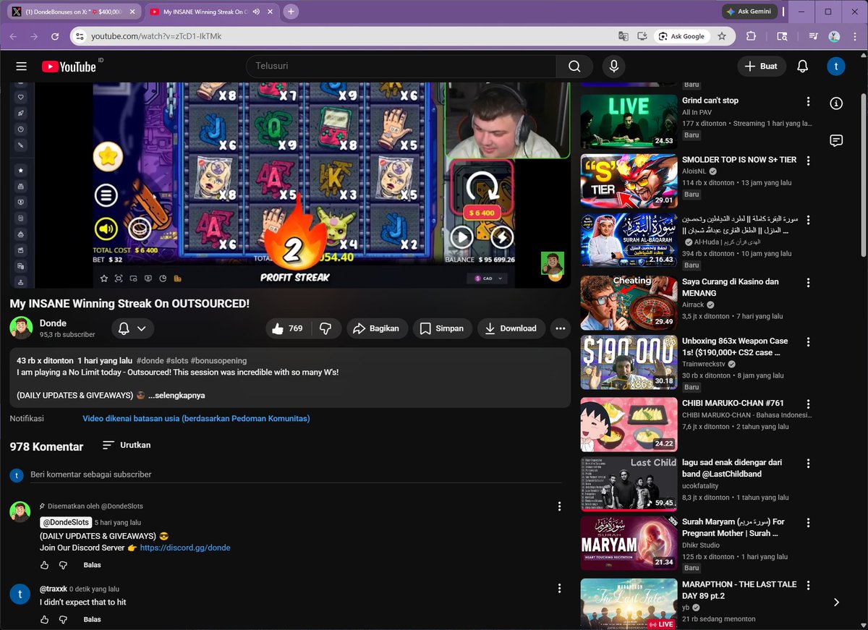Download the video

click(x=511, y=328)
